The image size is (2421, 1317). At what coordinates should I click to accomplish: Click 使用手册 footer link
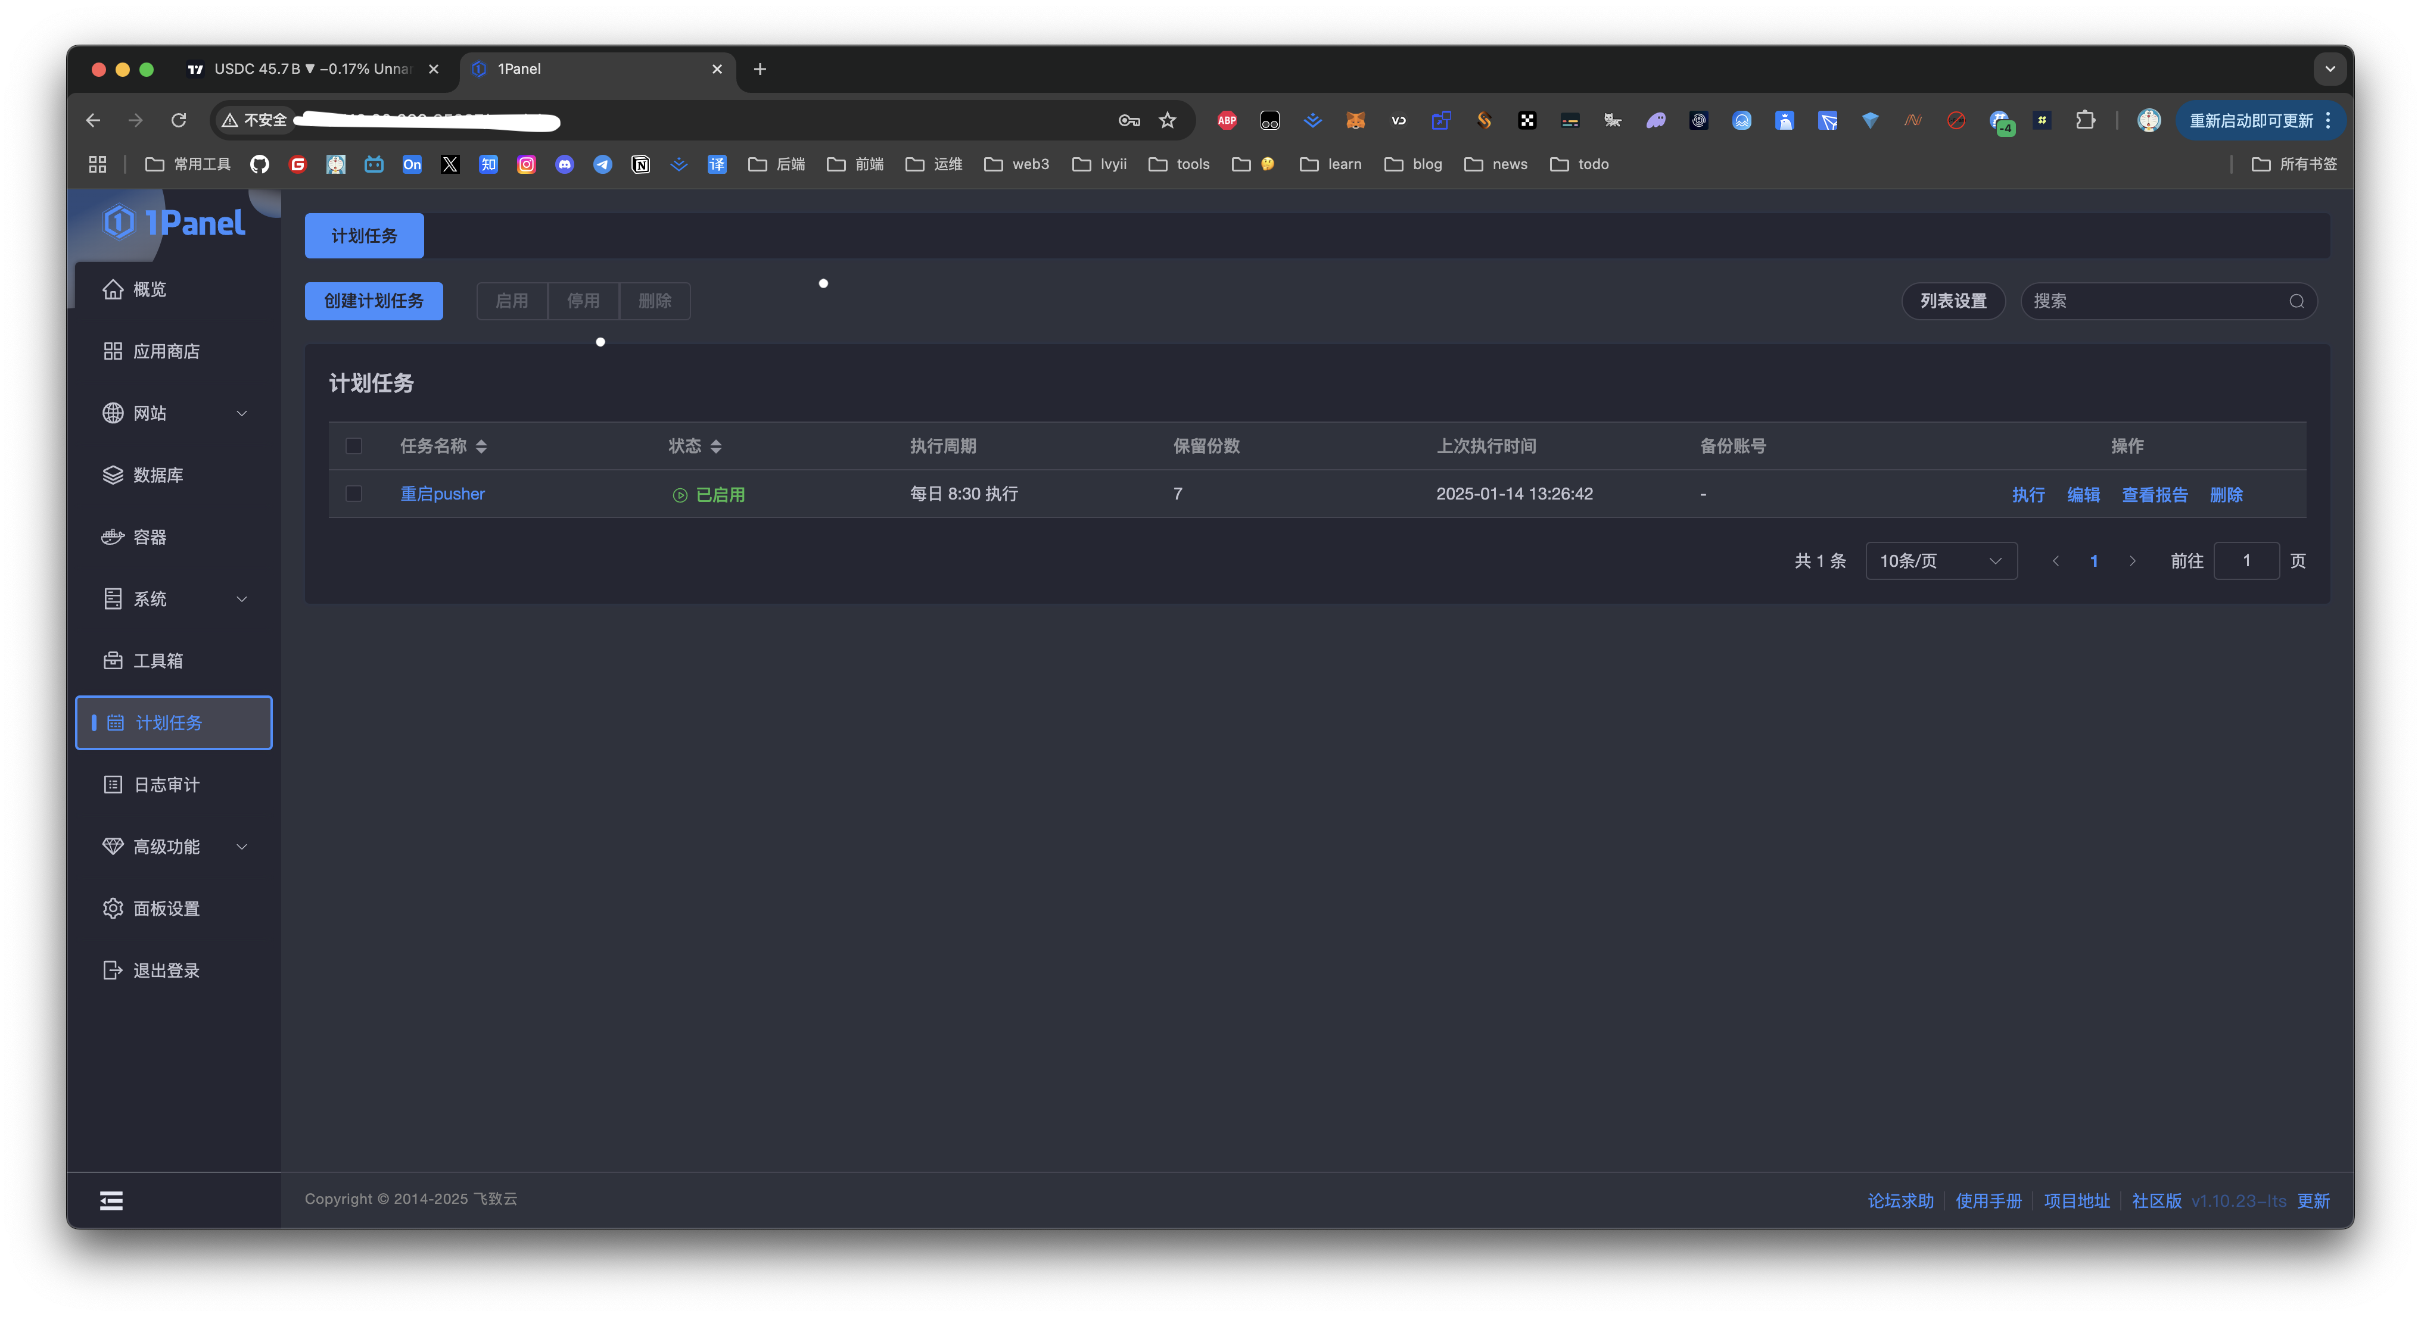point(1989,1201)
